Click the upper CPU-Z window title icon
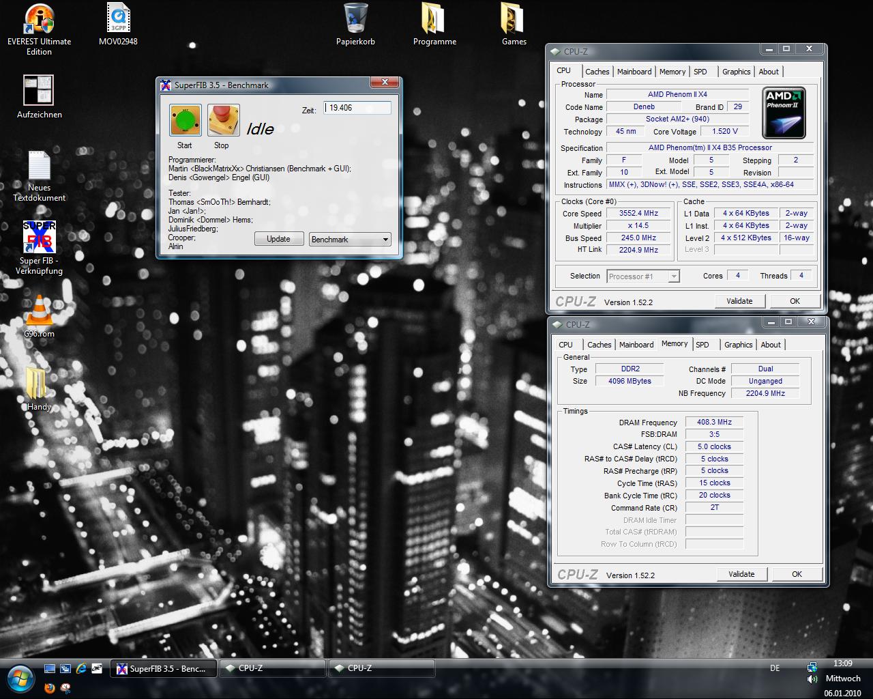The width and height of the screenshot is (873, 699). pyautogui.click(x=555, y=51)
